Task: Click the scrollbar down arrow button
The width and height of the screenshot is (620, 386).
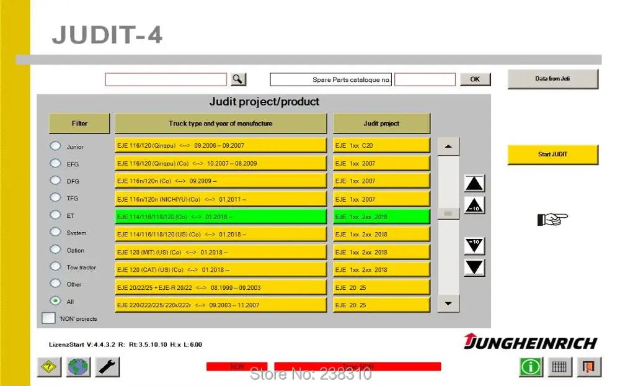Action: pyautogui.click(x=448, y=303)
